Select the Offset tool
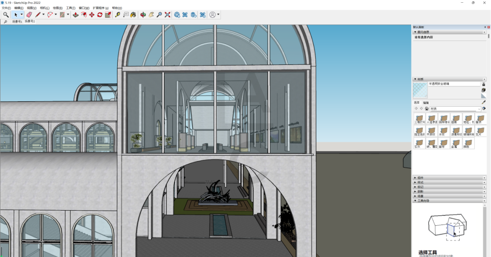 [x=84, y=15]
